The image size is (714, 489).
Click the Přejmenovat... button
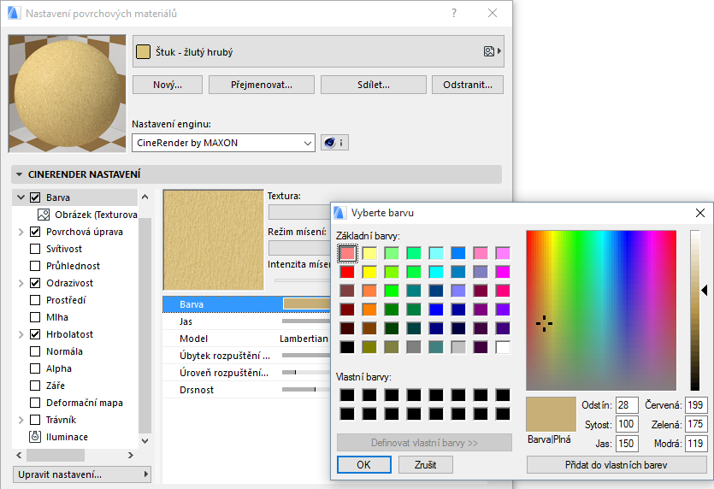[262, 85]
